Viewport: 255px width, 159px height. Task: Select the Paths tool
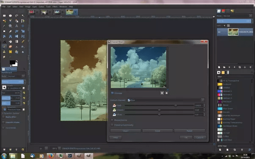click(x=23, y=21)
